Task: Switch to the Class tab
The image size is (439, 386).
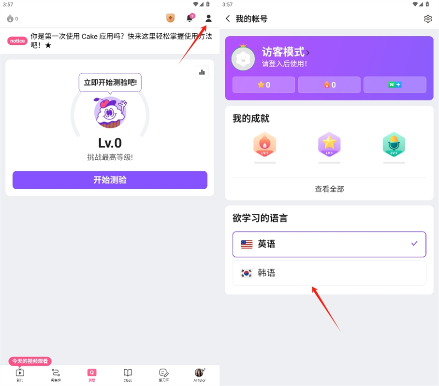Action: tap(128, 375)
